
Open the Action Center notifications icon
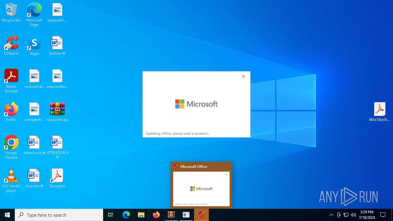click(383, 215)
